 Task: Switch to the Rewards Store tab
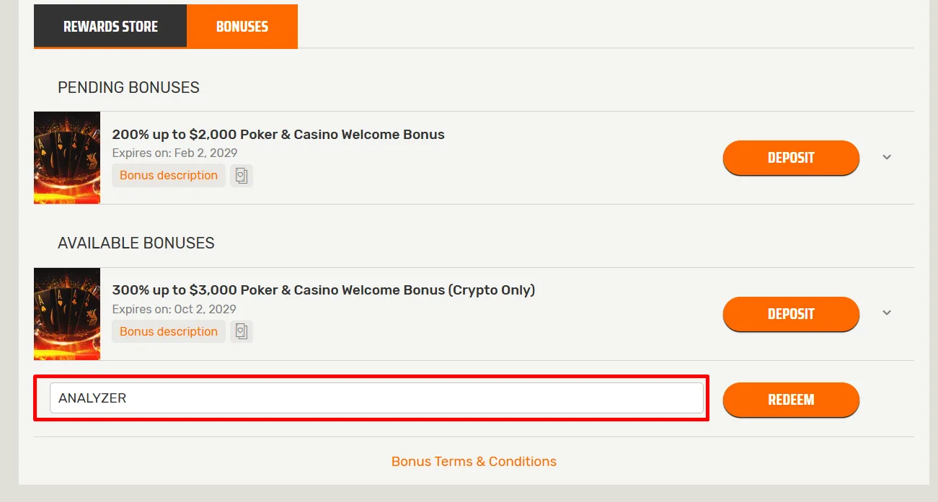pos(110,27)
